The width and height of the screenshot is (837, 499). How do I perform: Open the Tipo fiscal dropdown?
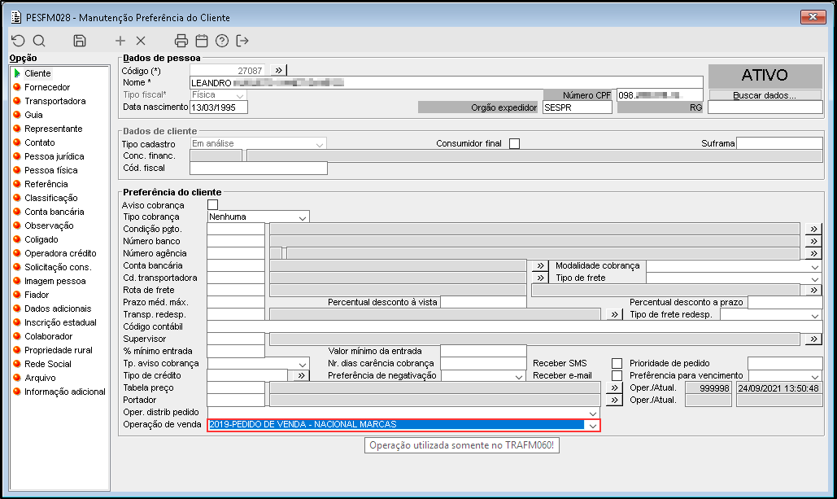coord(240,95)
